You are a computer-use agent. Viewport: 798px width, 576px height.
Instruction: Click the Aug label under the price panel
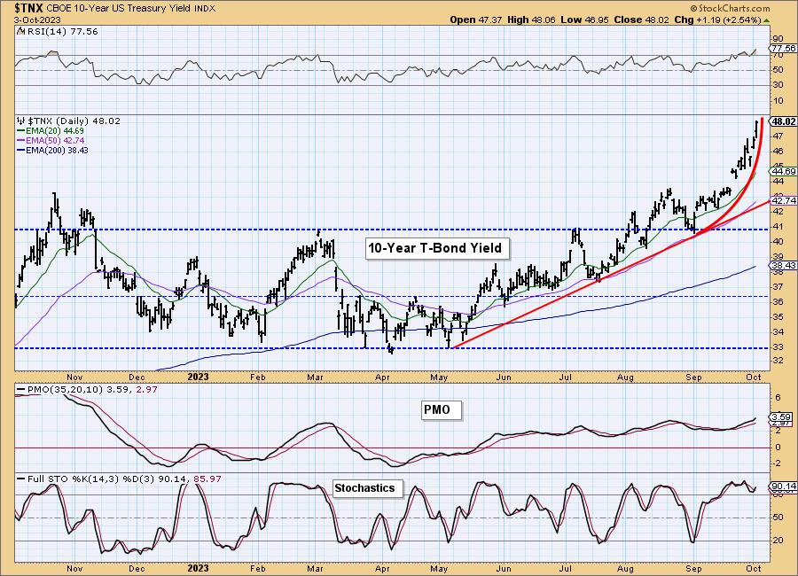pos(625,377)
